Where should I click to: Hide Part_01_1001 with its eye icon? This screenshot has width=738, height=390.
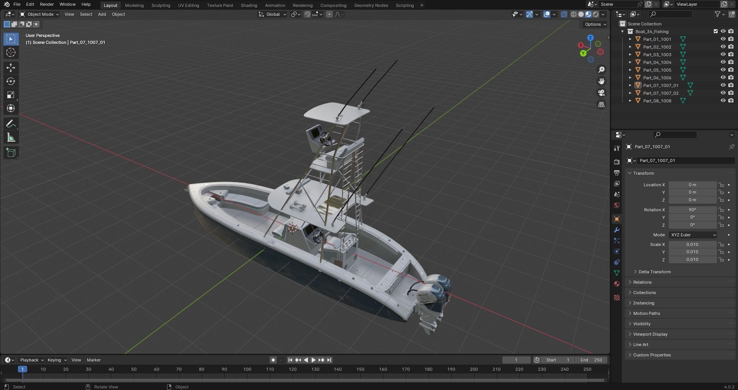pyautogui.click(x=723, y=39)
